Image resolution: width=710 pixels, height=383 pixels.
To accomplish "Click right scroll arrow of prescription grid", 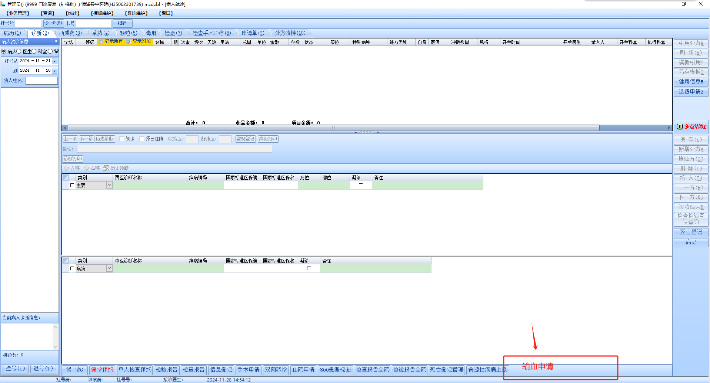I will point(669,128).
